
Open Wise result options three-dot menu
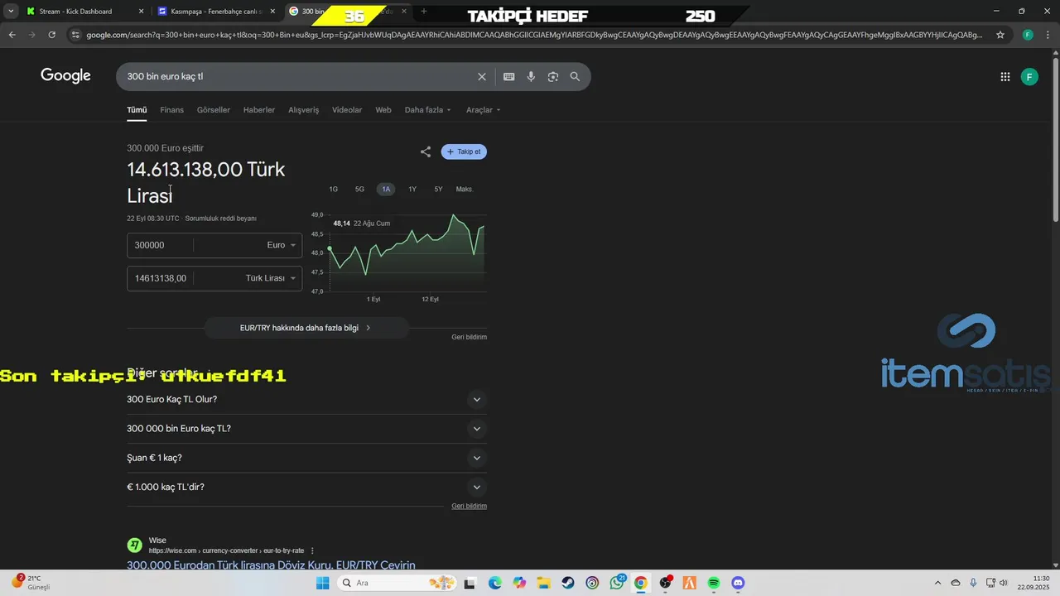pyautogui.click(x=312, y=550)
